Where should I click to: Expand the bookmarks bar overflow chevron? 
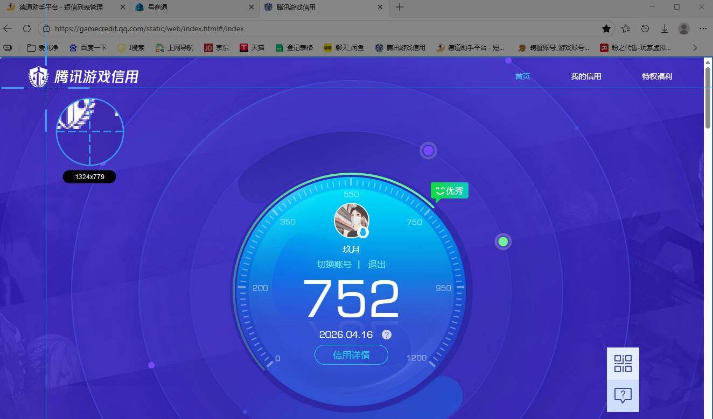695,47
